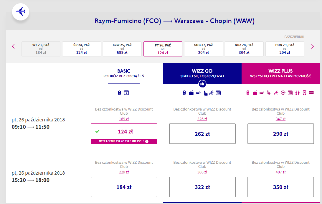Click the route title Rzym-Fumicino to Warszawa

(x=175, y=21)
